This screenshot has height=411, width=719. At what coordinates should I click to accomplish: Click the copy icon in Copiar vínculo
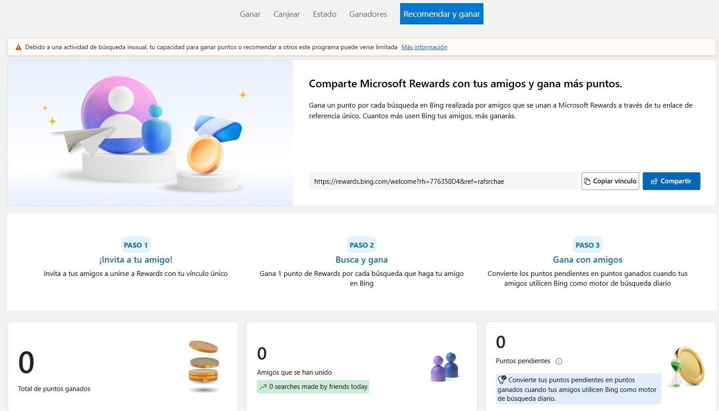point(587,181)
